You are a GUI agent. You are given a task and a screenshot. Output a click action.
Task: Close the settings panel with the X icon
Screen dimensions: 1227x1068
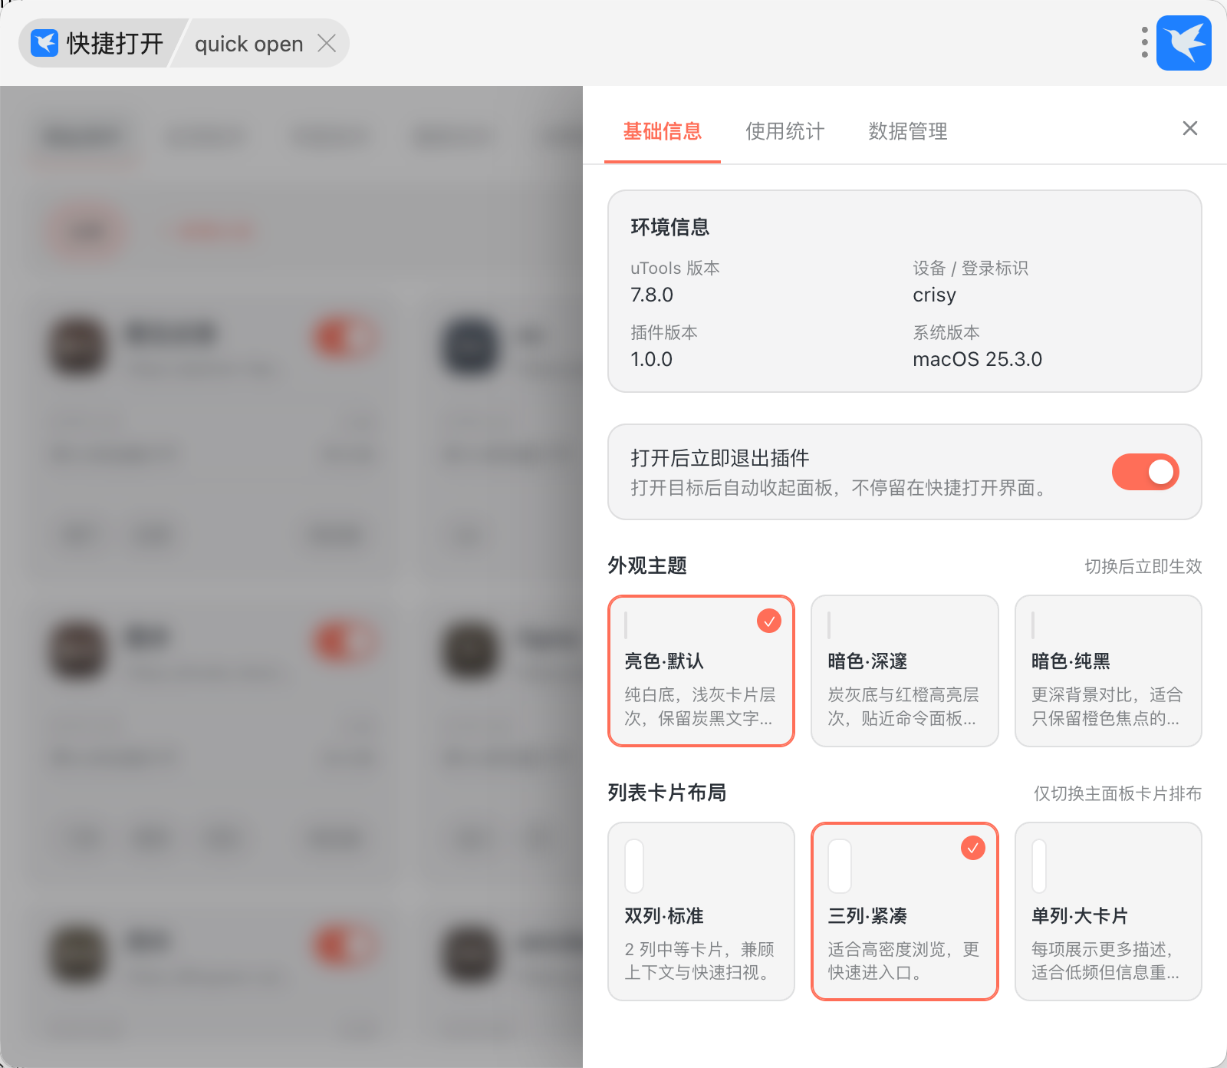click(x=1189, y=128)
